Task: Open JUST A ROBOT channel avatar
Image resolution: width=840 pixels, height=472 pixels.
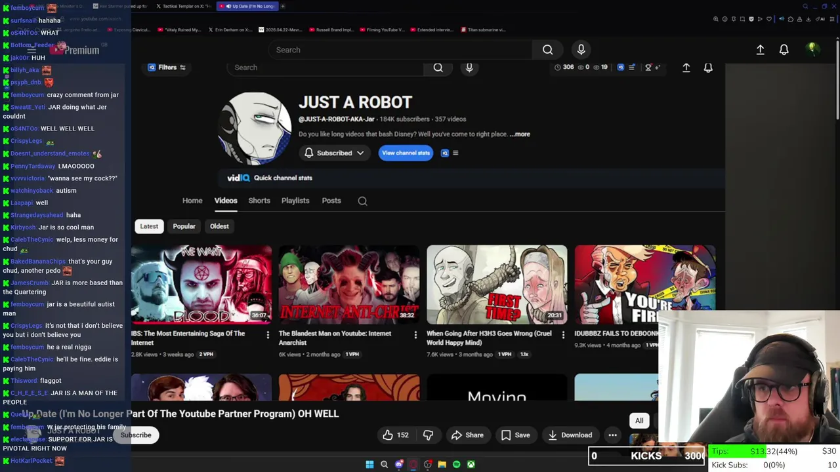Action: coord(256,128)
